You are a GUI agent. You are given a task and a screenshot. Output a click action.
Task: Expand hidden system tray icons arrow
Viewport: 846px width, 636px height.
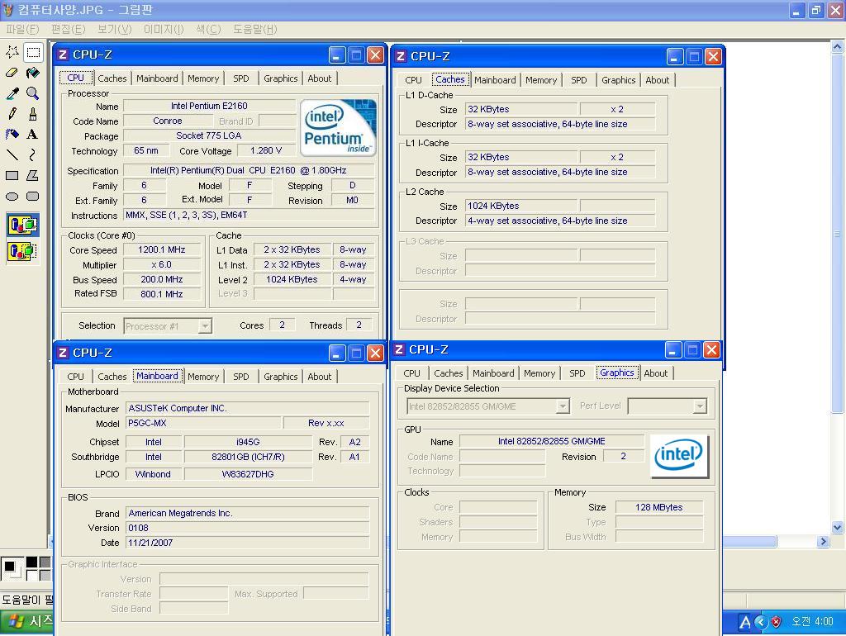pyautogui.click(x=761, y=622)
